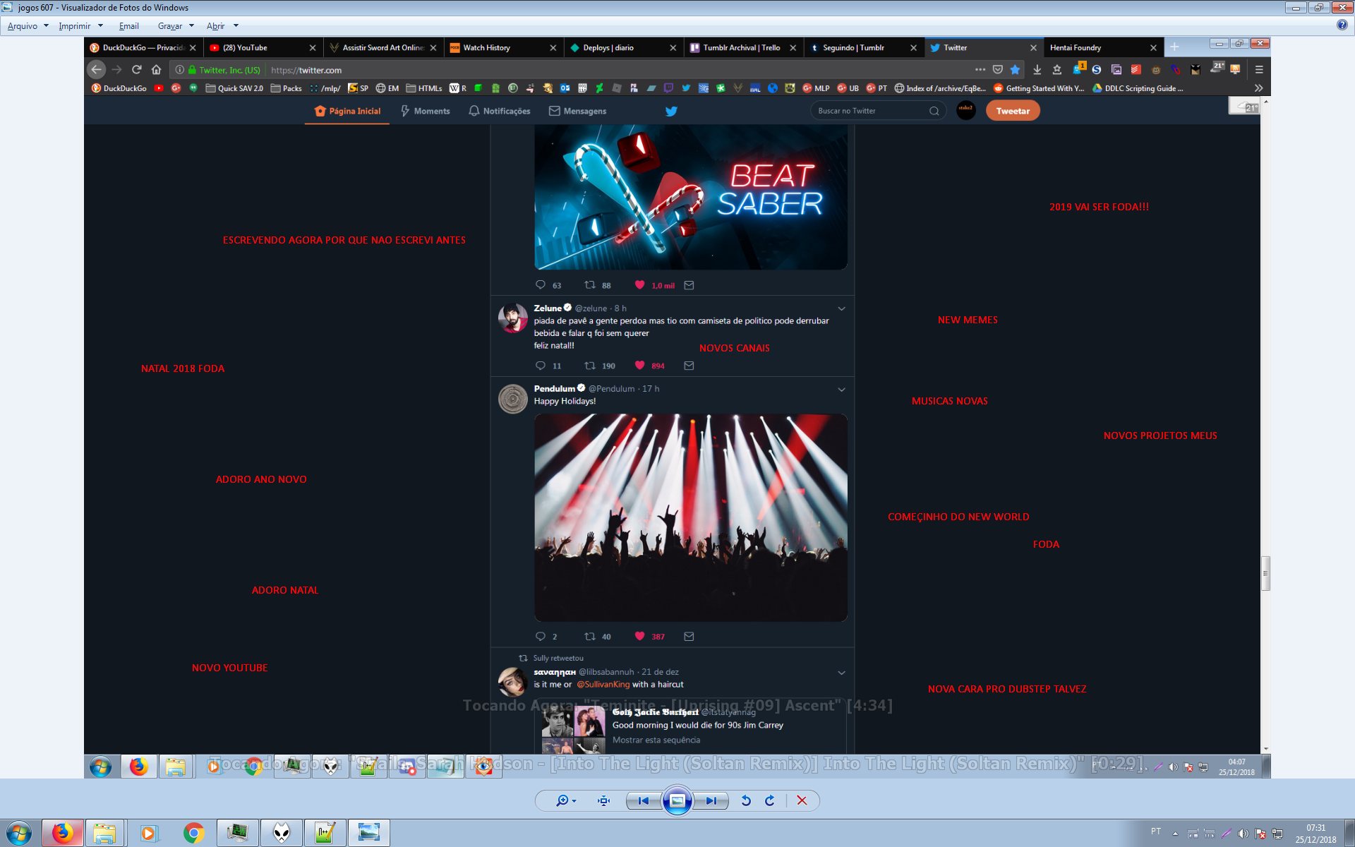Click the orange Tweetar button
This screenshot has height=847, width=1355.
click(1012, 111)
